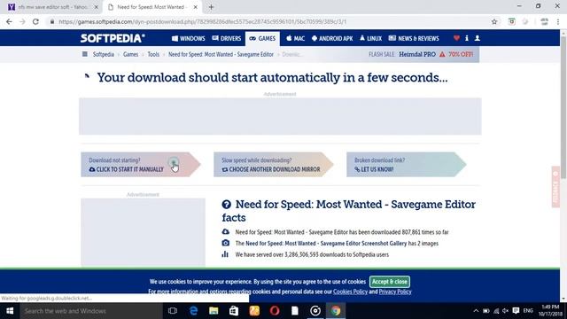567x319 pixels.
Task: Go to Games breadcrumb link
Action: (130, 54)
